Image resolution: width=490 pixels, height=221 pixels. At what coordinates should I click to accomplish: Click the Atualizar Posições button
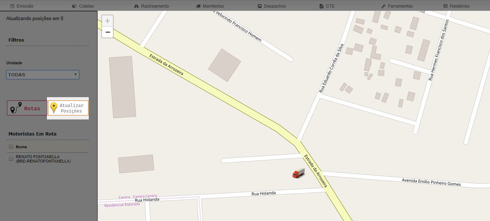point(68,108)
